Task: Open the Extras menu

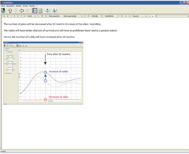Action: coord(25,6)
